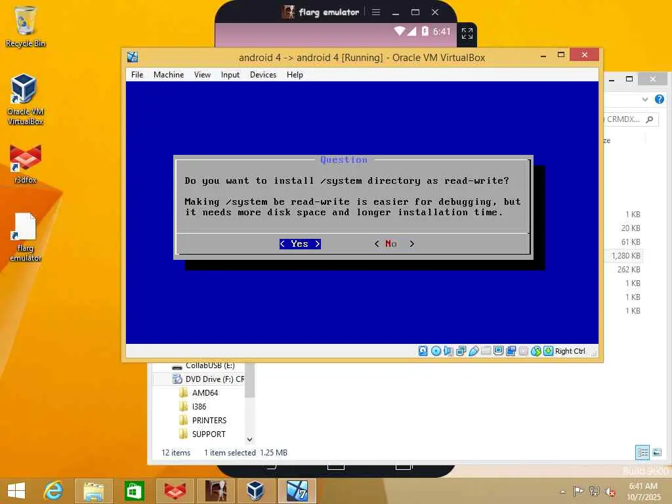Select the flarg emulator desktop shortcut
The image size is (672, 504).
(26, 237)
